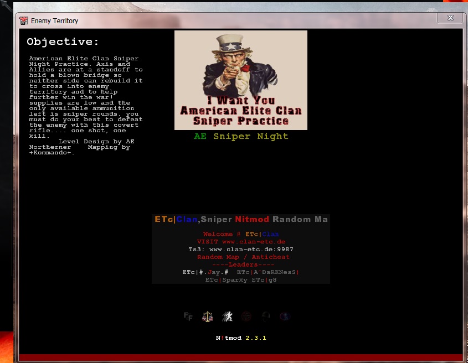Click the Objective heading
The height and width of the screenshot is (363, 468).
pos(63,42)
